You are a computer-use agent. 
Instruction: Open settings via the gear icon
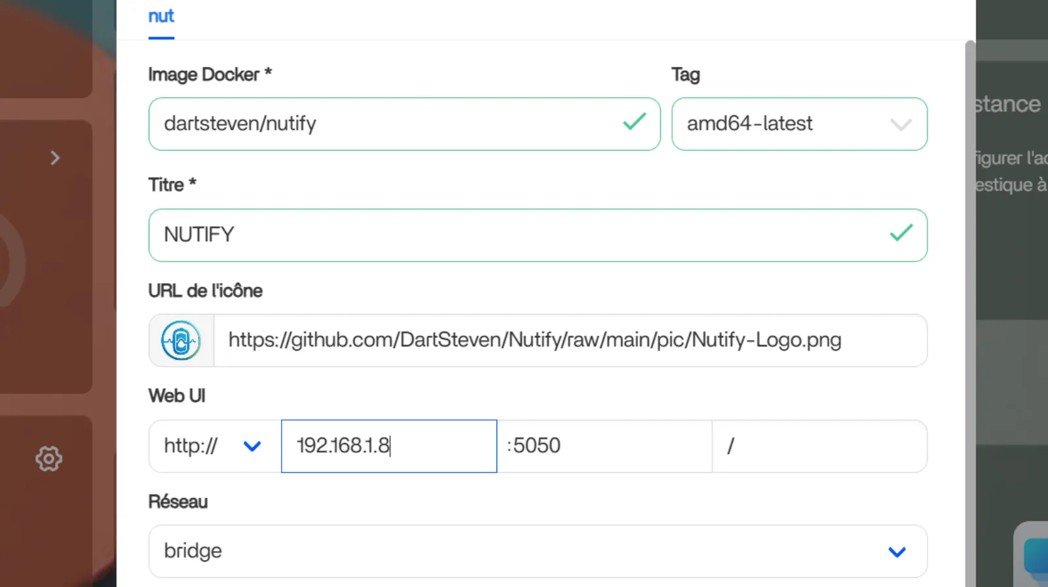pos(49,459)
